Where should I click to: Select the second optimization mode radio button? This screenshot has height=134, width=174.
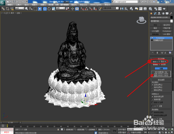point(152,87)
